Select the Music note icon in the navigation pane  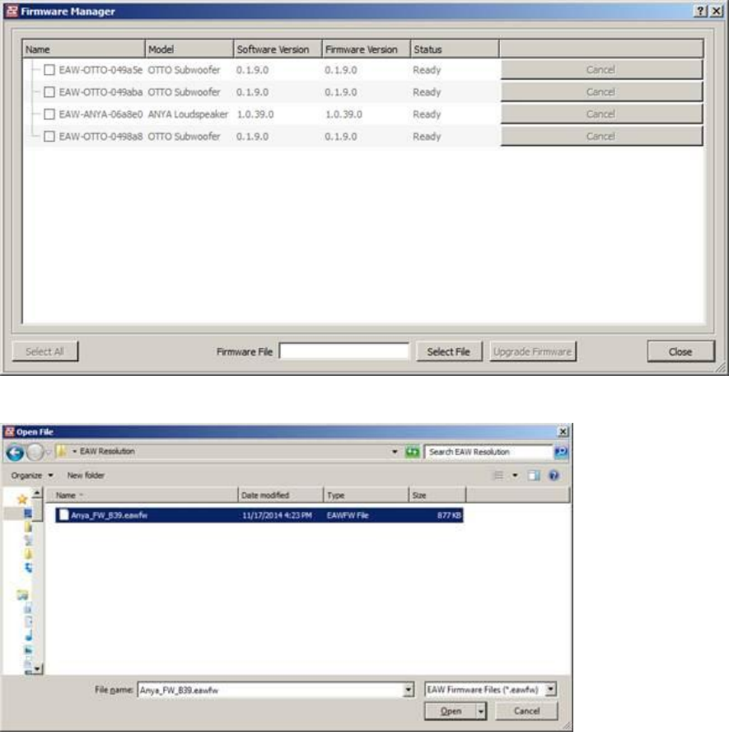[x=29, y=636]
